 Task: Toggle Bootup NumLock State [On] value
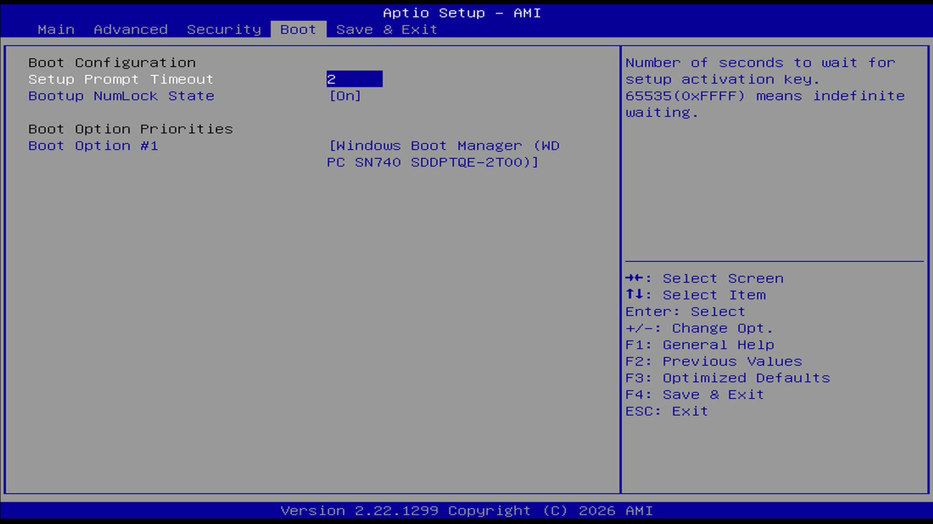coord(345,96)
